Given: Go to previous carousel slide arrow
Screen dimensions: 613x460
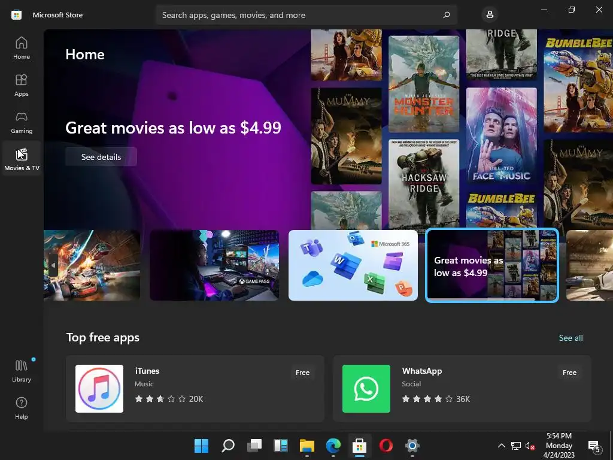Looking at the screenshot, I should point(53,265).
